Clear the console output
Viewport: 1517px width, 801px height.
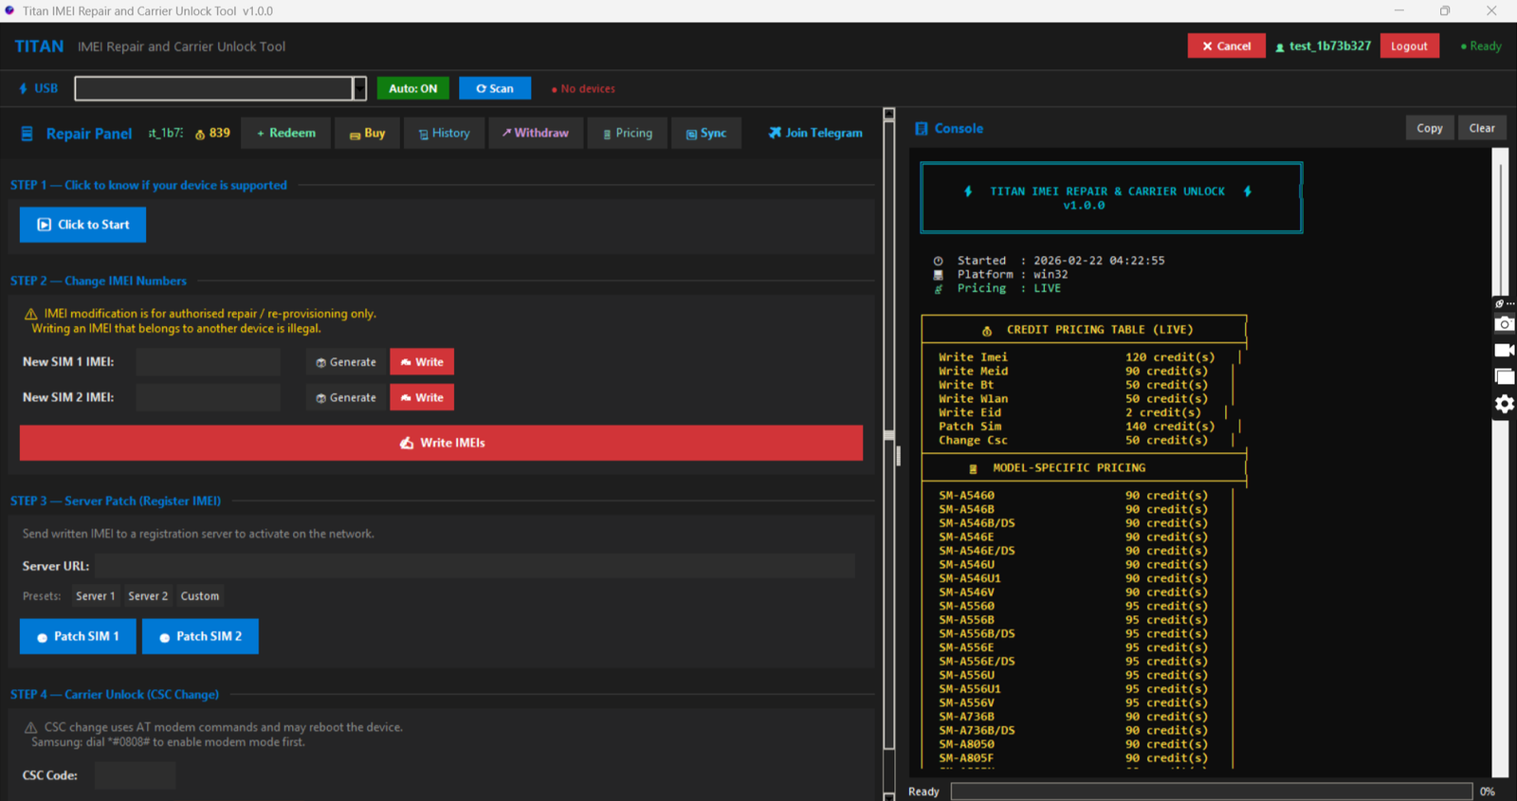coord(1481,128)
